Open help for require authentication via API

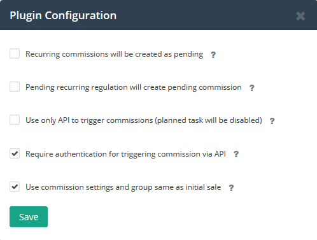point(236,154)
